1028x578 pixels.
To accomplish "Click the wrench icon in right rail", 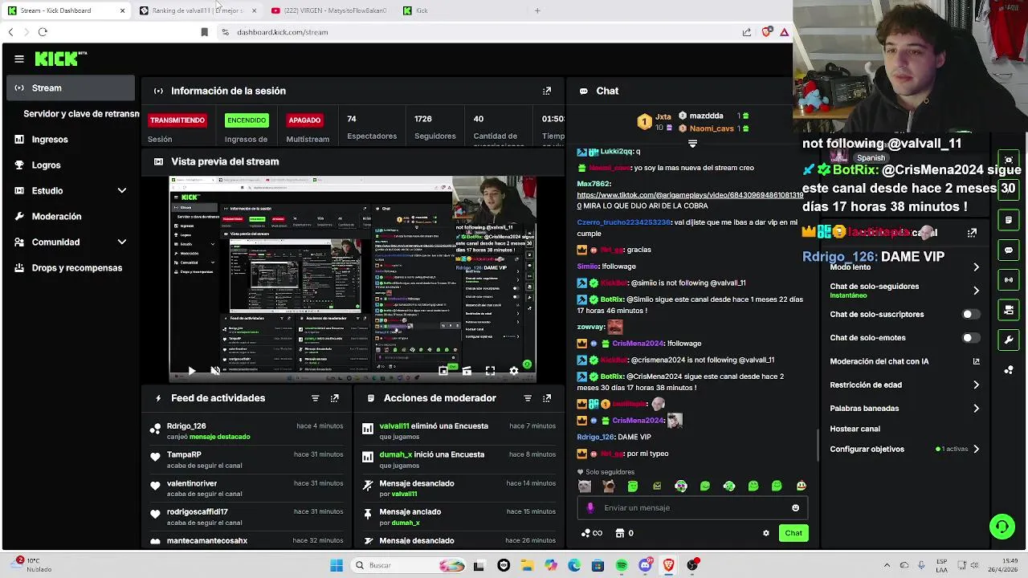I will point(1009,340).
